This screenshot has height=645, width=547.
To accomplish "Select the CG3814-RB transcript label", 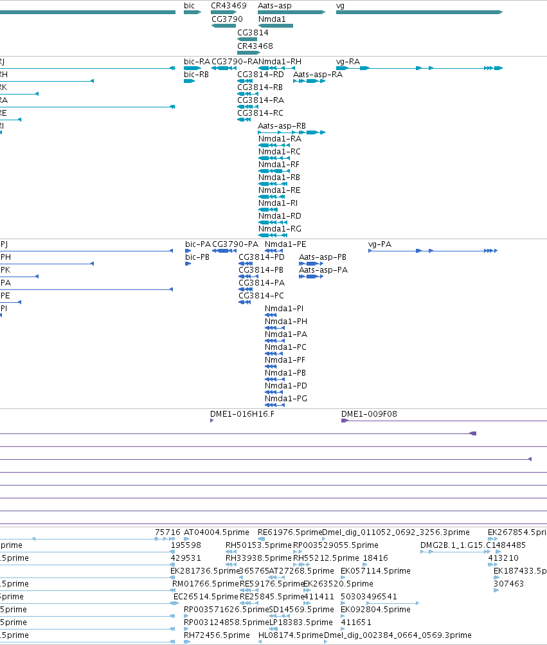I will coord(260,87).
